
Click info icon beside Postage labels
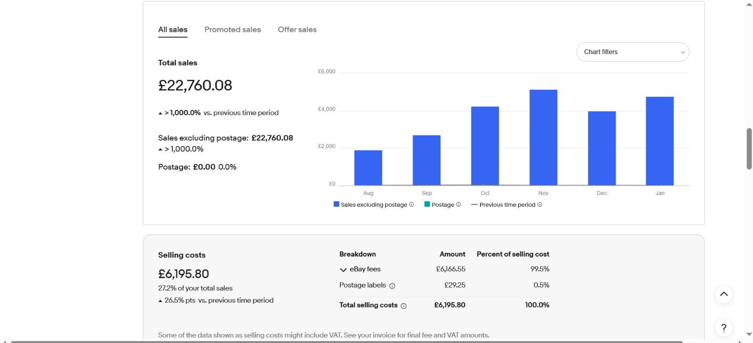click(392, 286)
